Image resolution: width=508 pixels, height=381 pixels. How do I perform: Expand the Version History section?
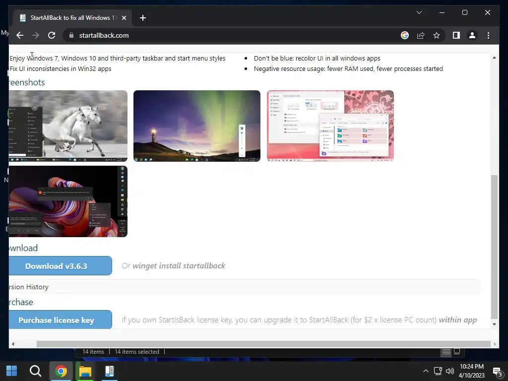pyautogui.click(x=244, y=287)
